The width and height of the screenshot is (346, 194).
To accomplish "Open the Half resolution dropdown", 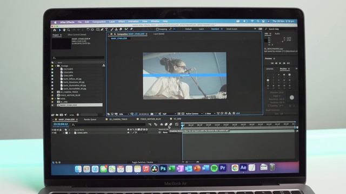I will click(169, 114).
